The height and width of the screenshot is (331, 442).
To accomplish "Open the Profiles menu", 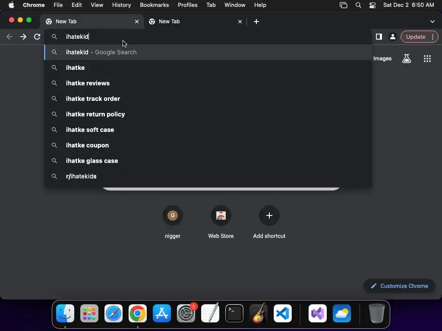I will (187, 5).
